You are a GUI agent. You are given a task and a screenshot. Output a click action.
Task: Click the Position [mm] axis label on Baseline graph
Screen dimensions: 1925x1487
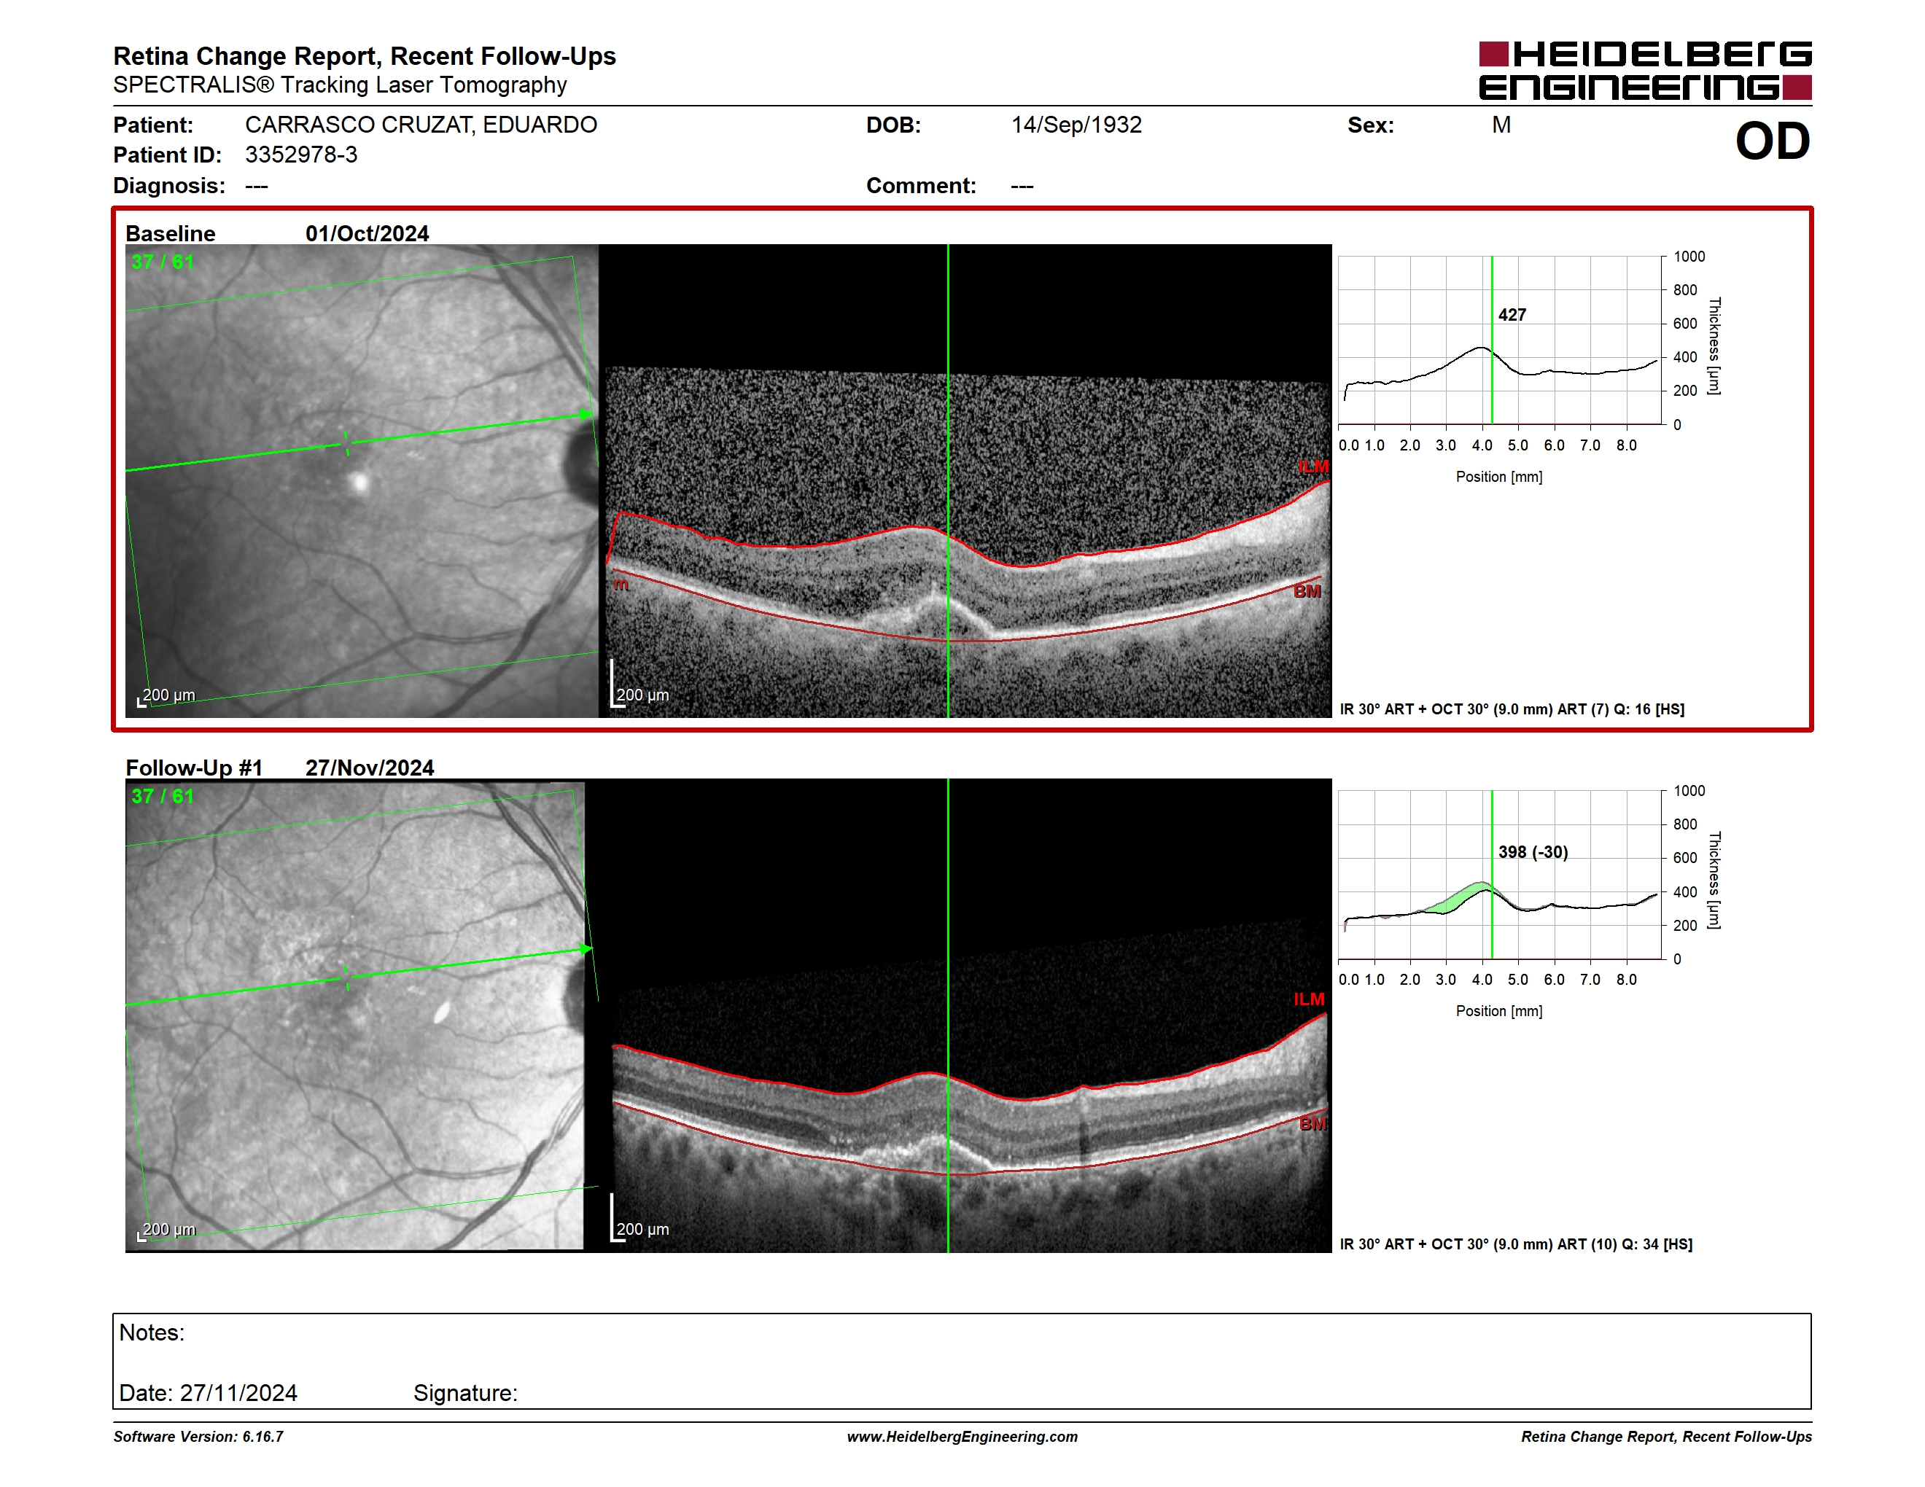(x=1498, y=477)
